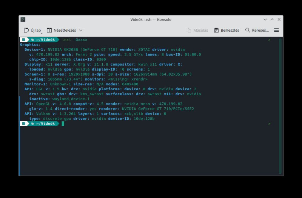The image size is (302, 198).
Task: Click the magnifying glass search icon
Action: tap(247, 30)
